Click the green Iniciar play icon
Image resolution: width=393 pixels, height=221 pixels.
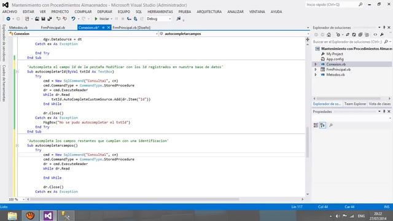tap(96, 19)
